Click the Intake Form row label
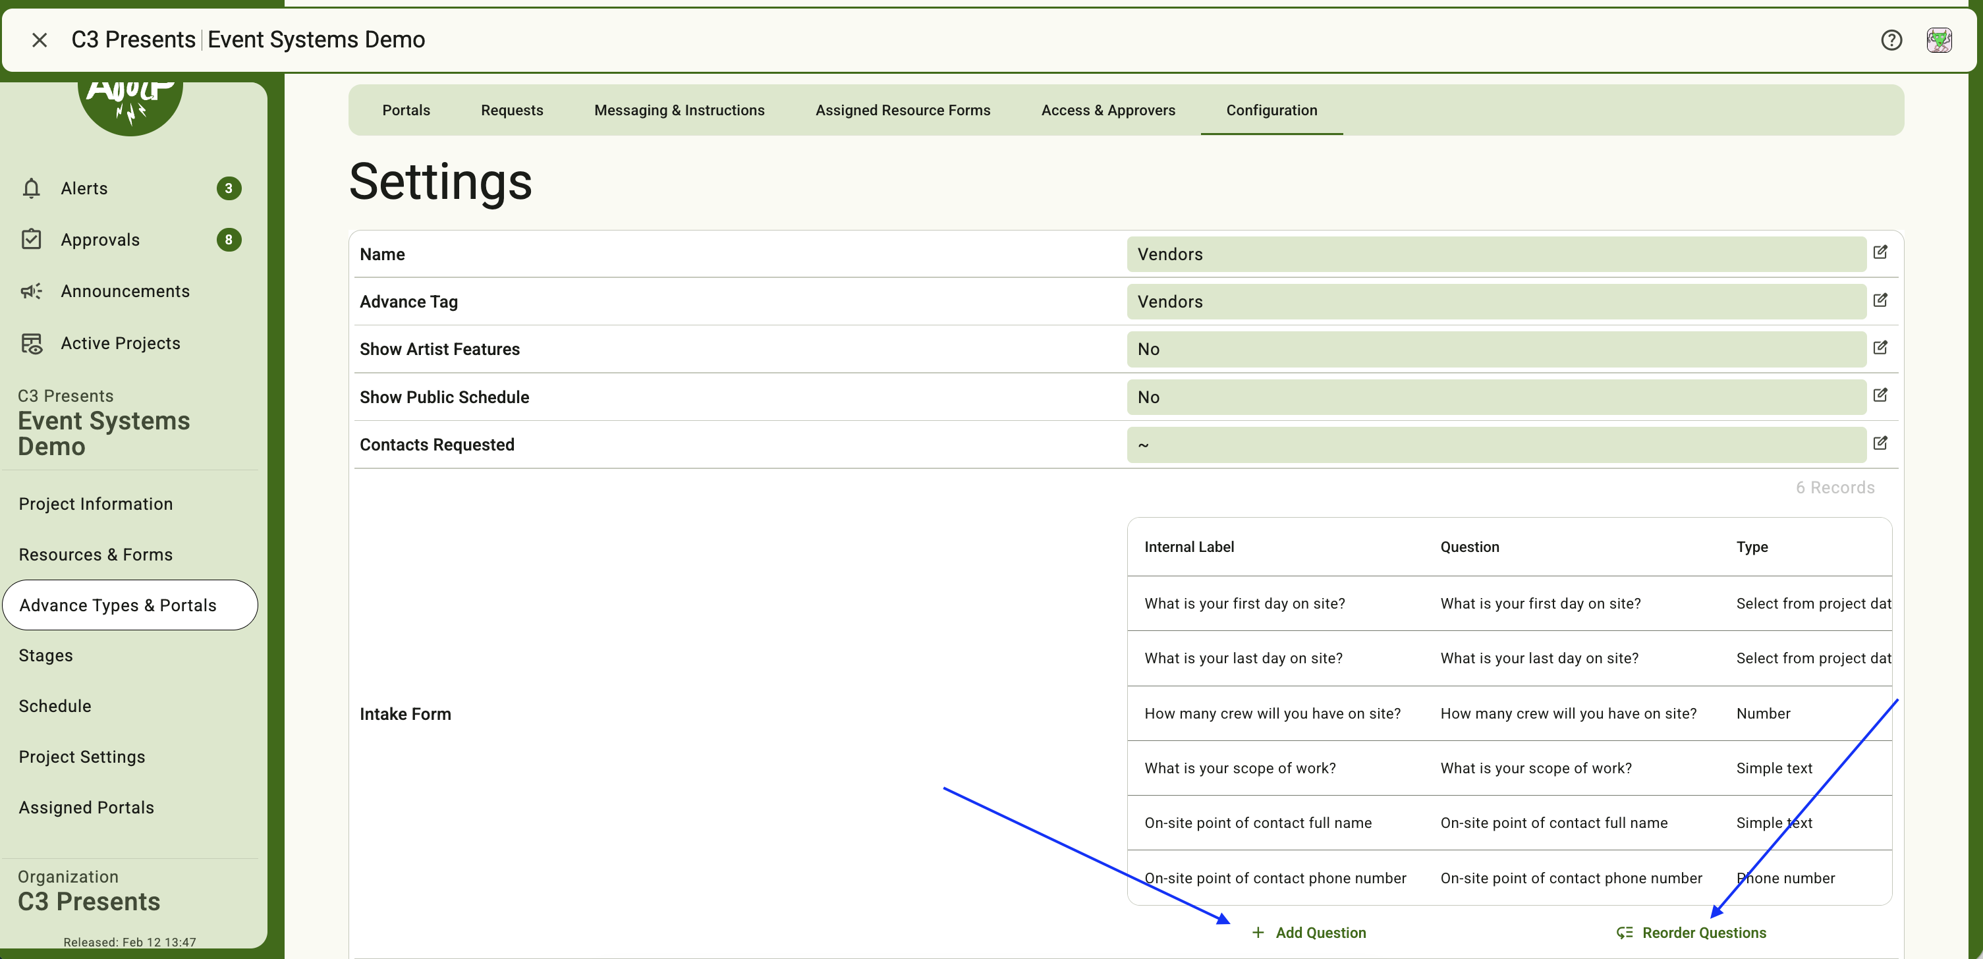The image size is (1983, 959). coord(406,714)
